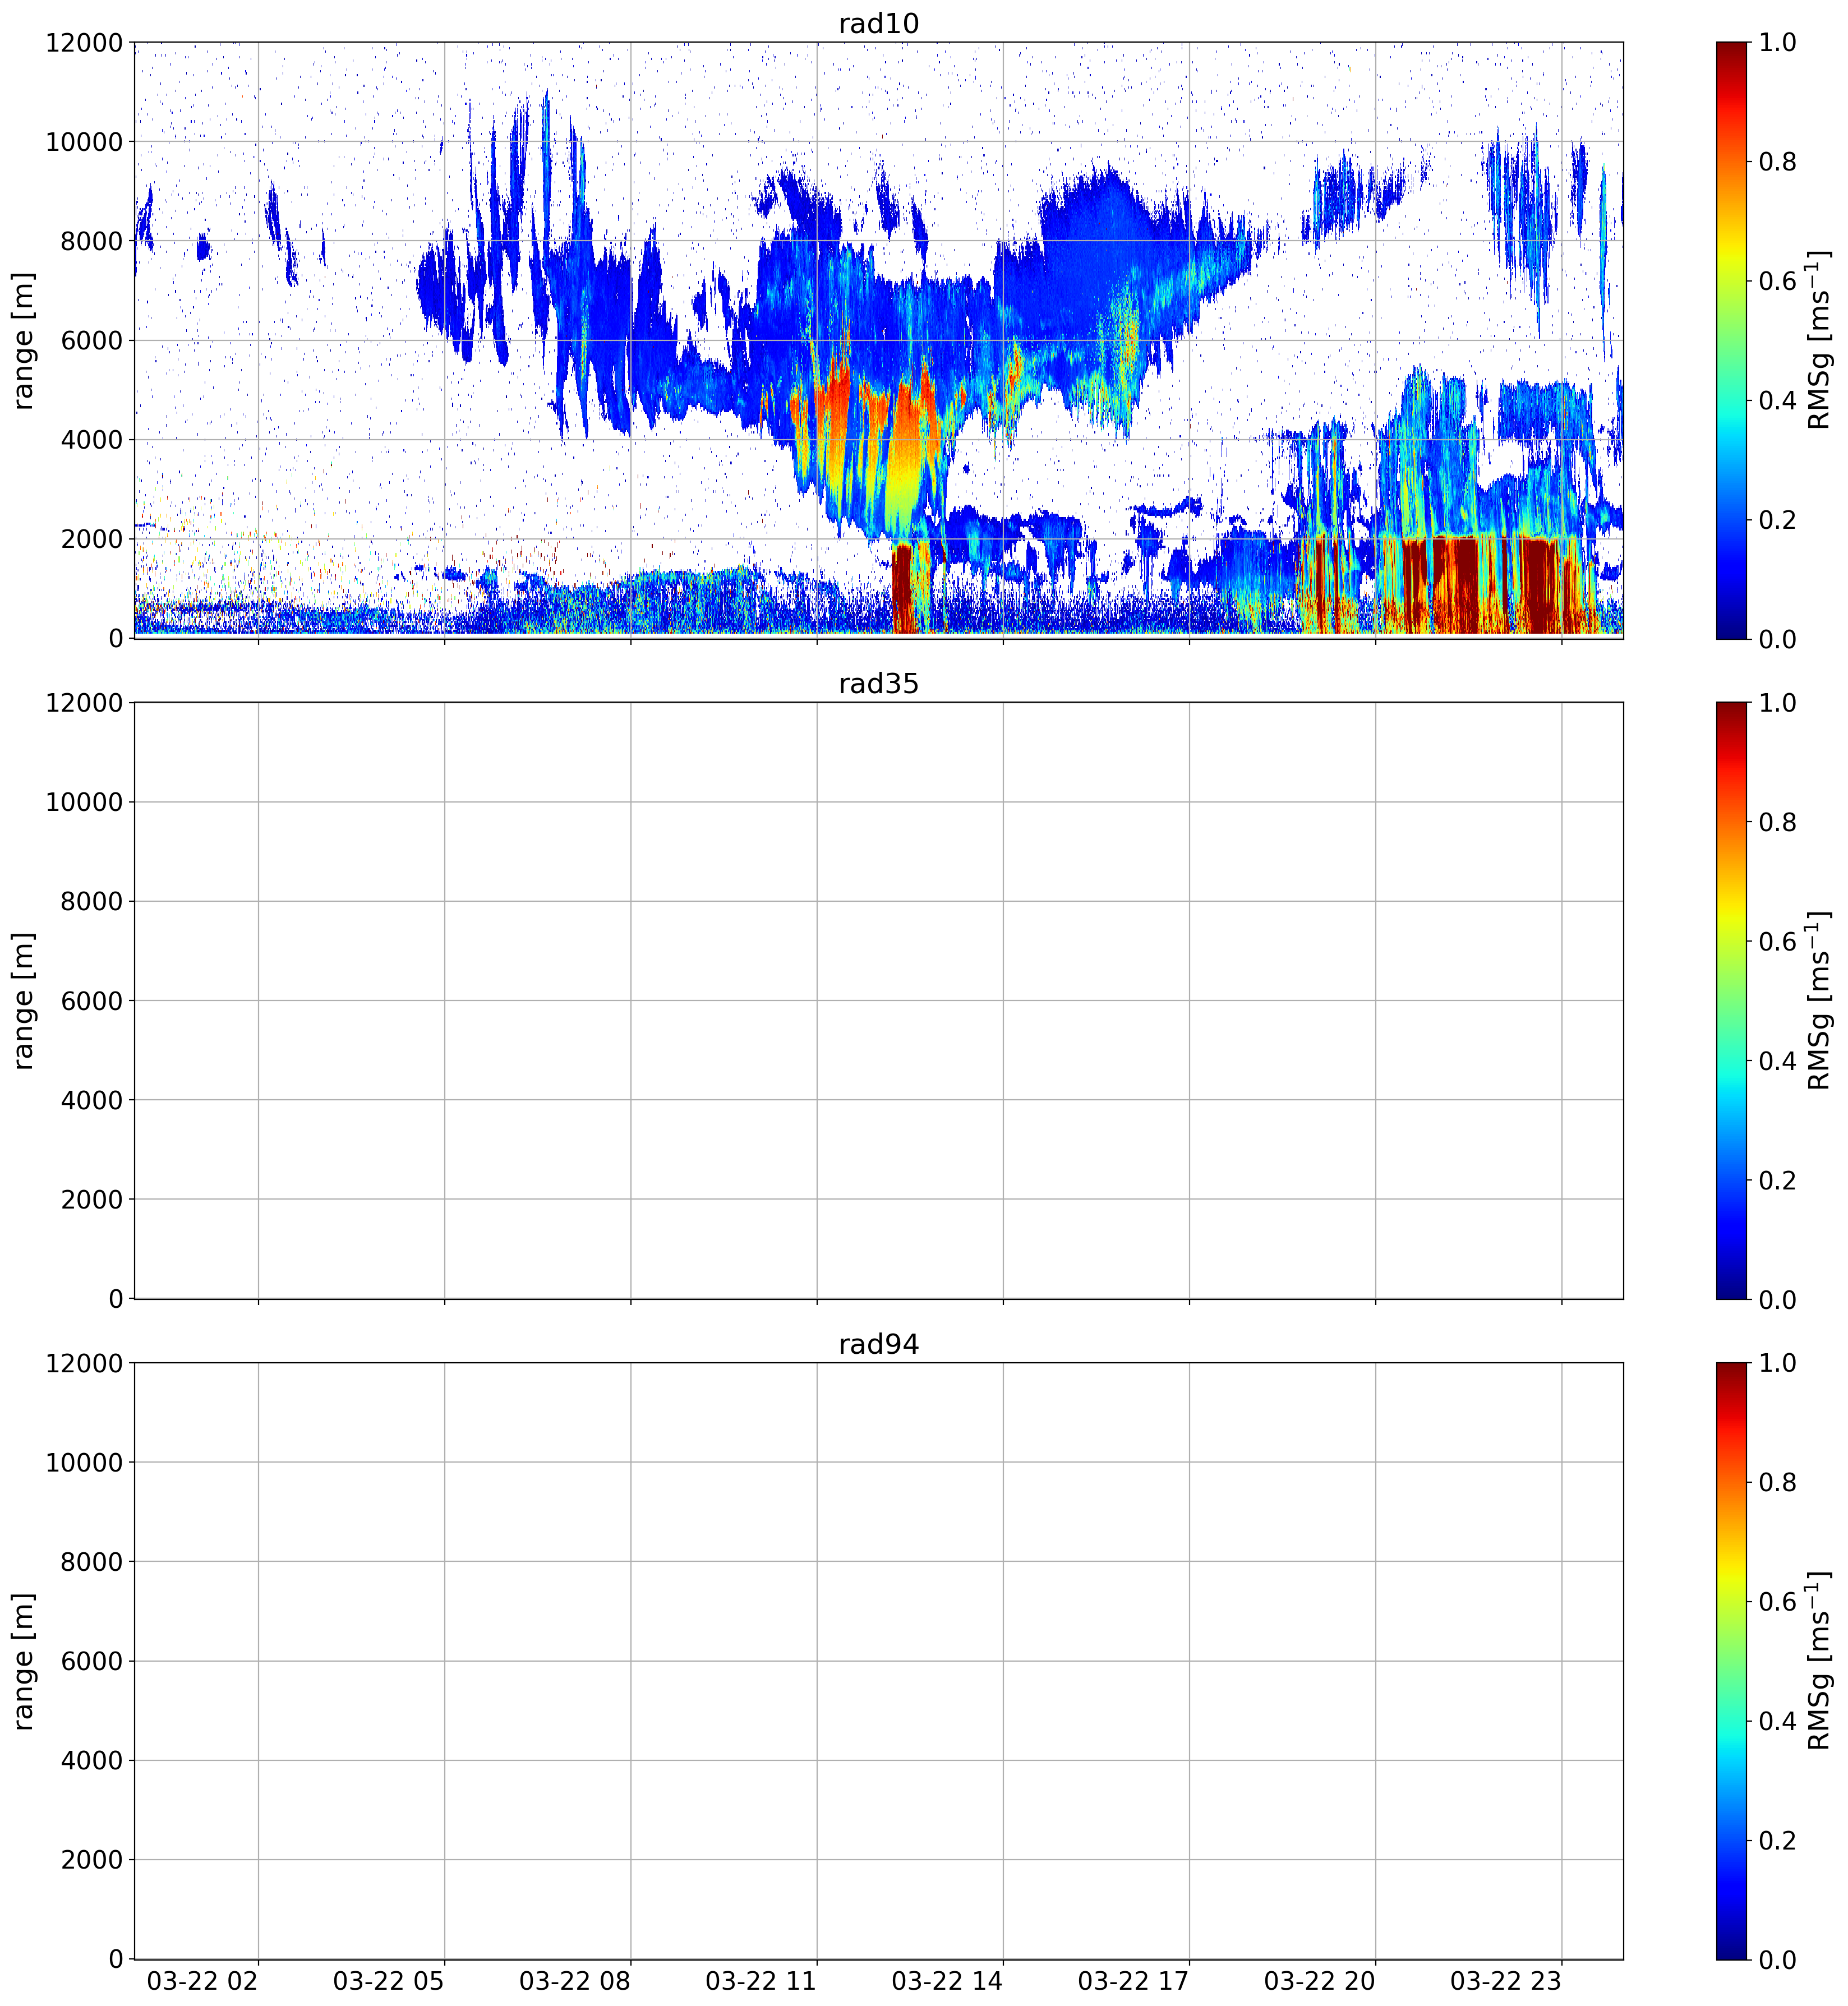This screenshot has height=2006, width=1848.
Task: Click the 4000 range tick on rad35
Action: click(92, 1100)
